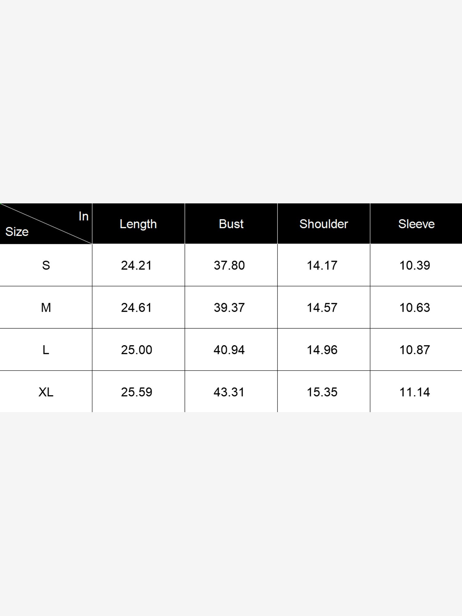Select the XL size row label
Image resolution: width=462 pixels, height=616 pixels.
pos(46,392)
